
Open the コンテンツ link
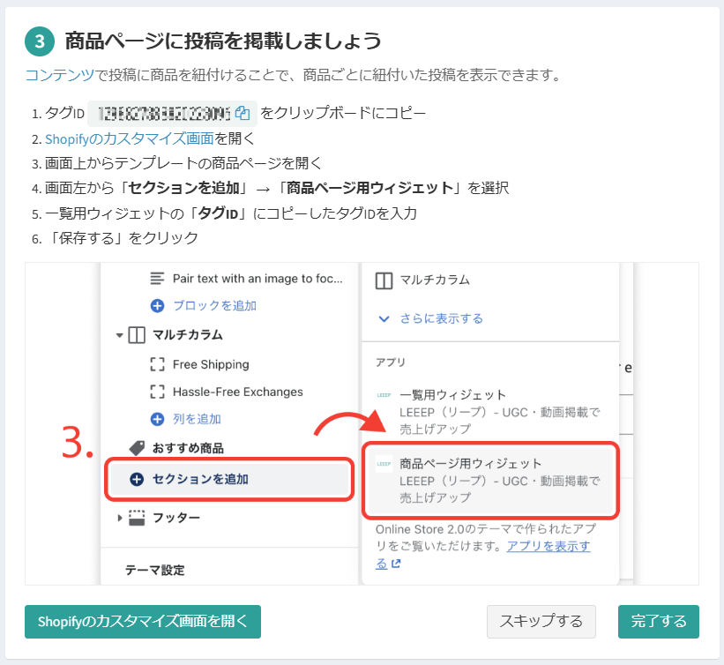(x=60, y=75)
